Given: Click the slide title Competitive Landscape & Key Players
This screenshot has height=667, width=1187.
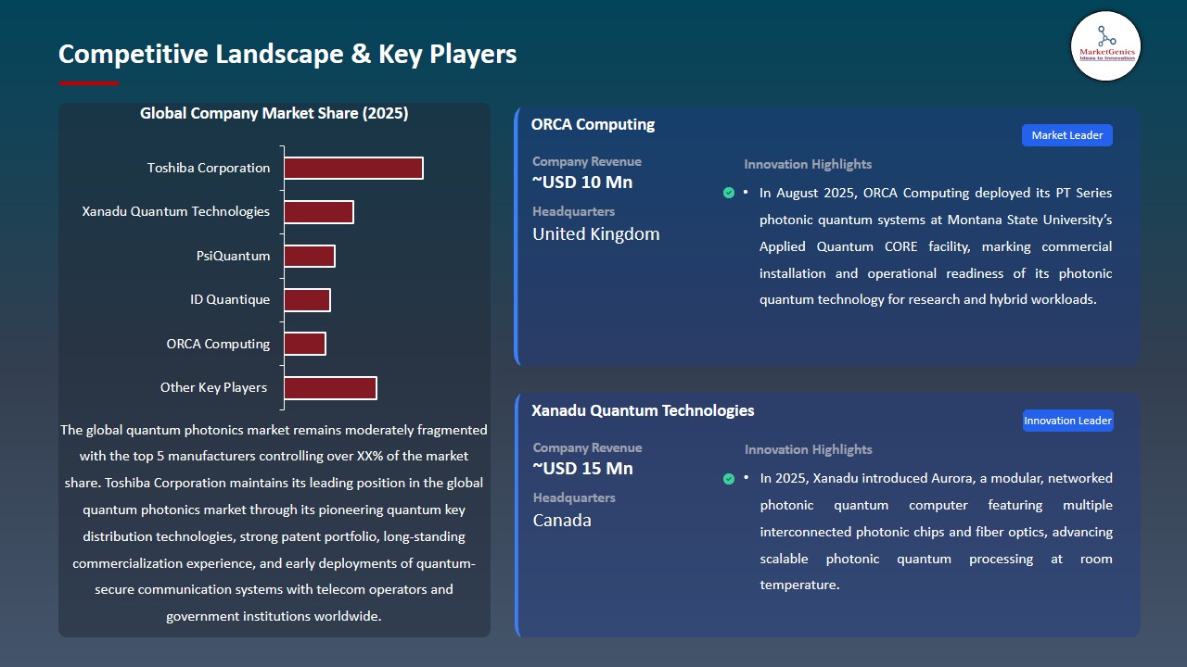Looking at the screenshot, I should [287, 54].
